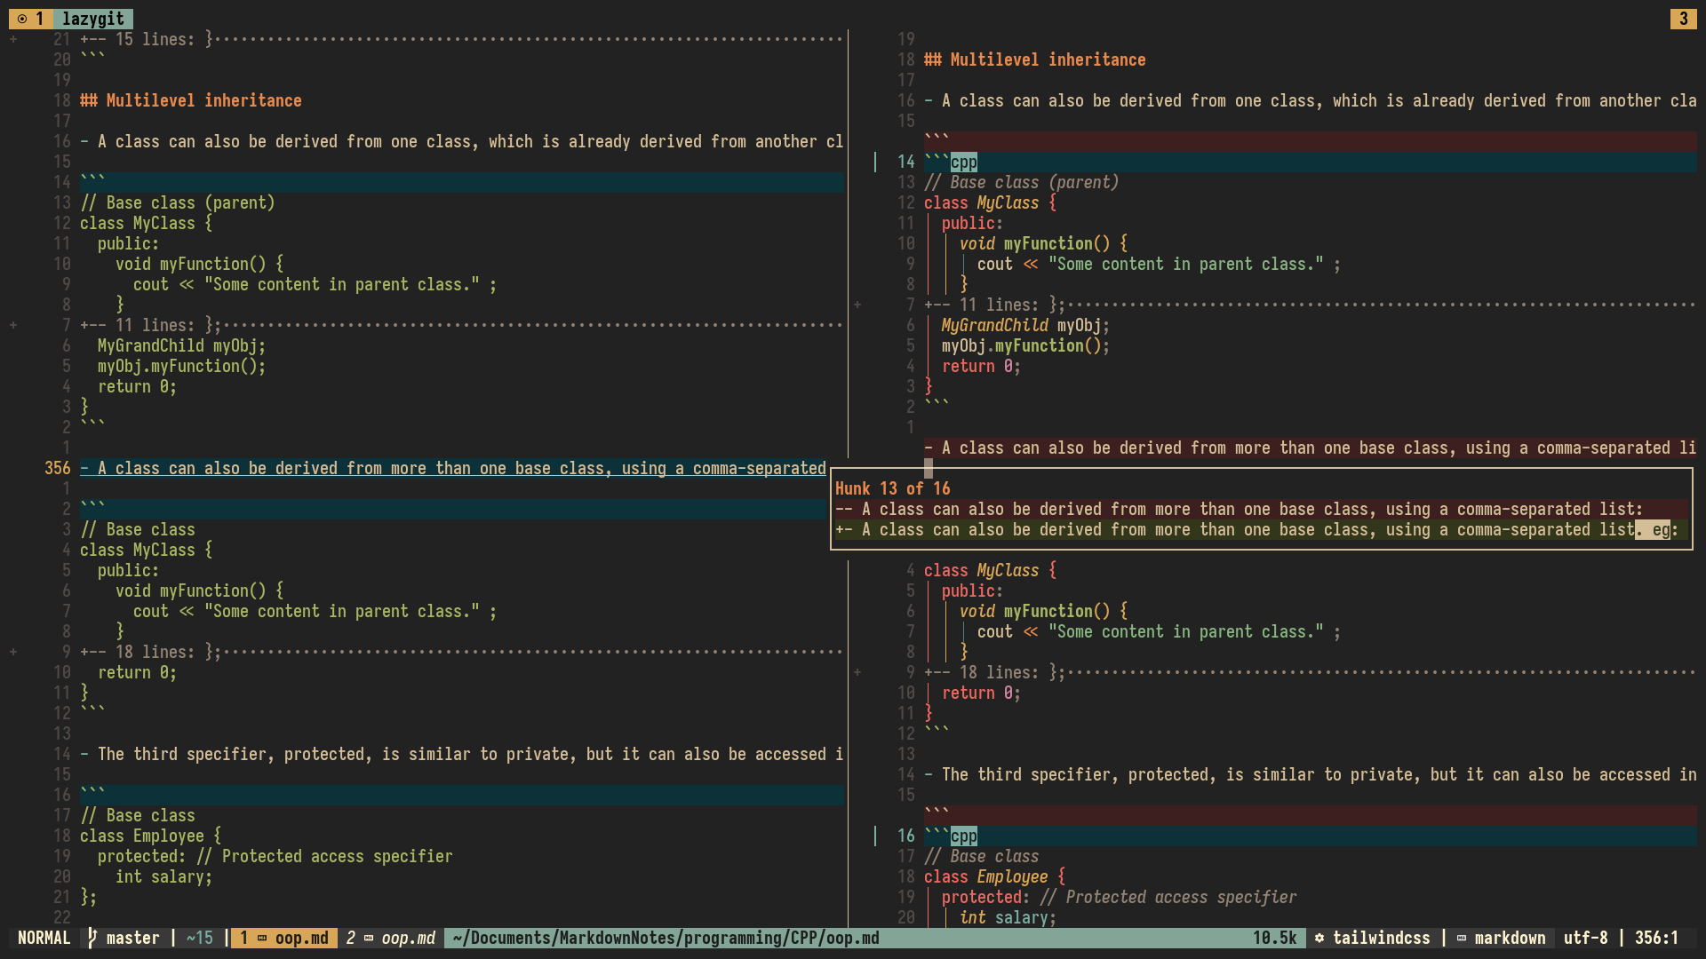Click '## Multilevel inheritance' heading in right pane

[x=1035, y=59]
